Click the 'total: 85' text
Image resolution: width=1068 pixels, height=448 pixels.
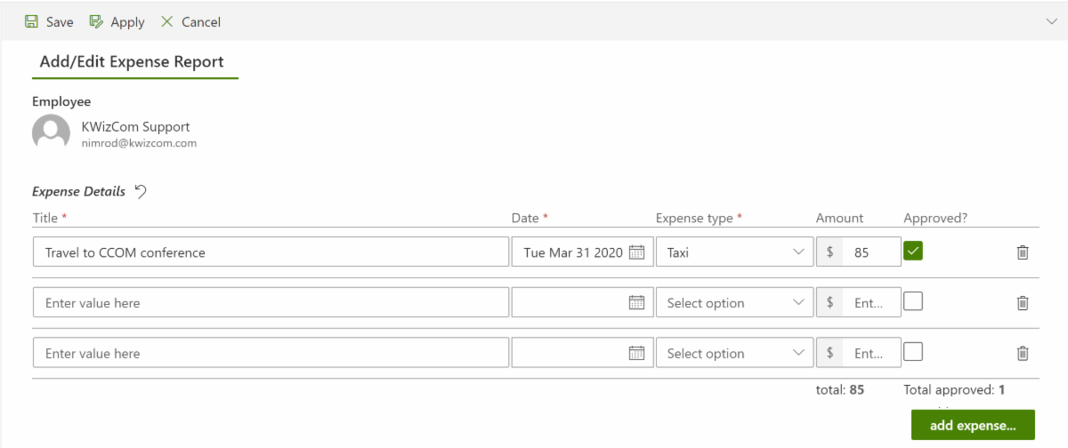(840, 389)
